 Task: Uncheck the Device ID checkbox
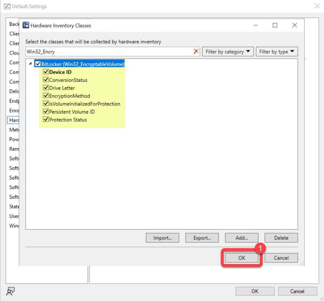pyautogui.click(x=46, y=72)
